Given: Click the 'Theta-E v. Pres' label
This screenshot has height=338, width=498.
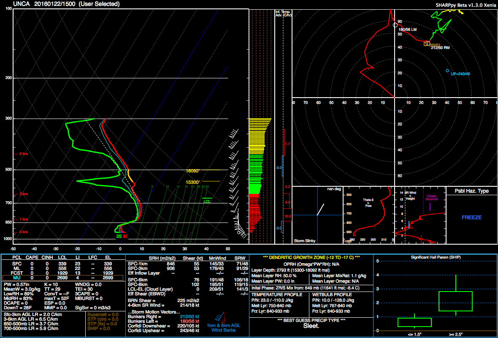Looking at the screenshot, I should click(368, 202).
